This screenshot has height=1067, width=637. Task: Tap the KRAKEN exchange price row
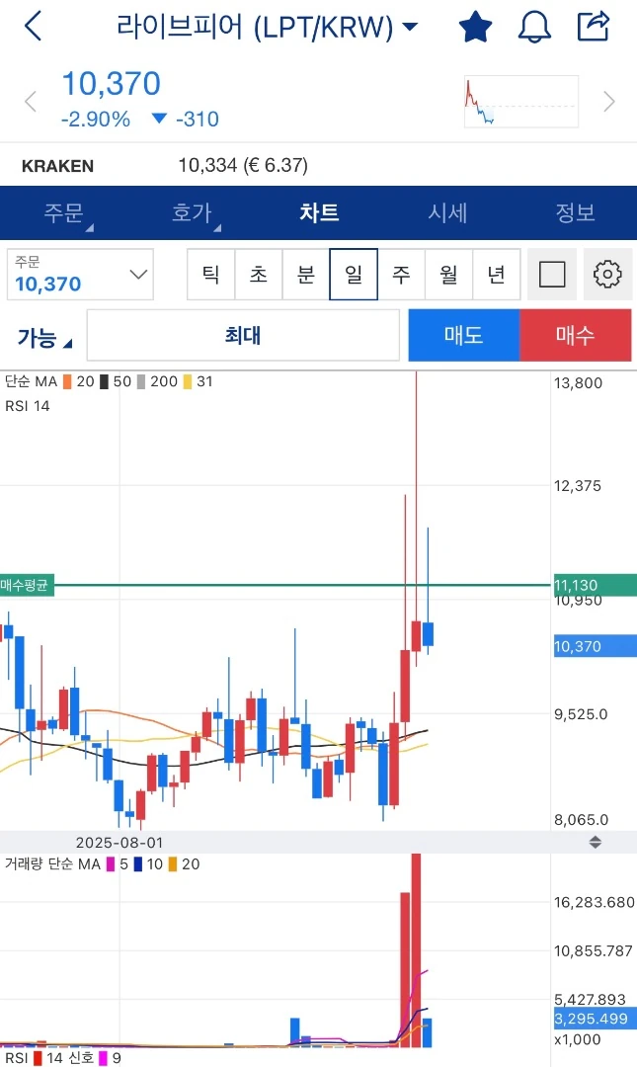(x=318, y=165)
